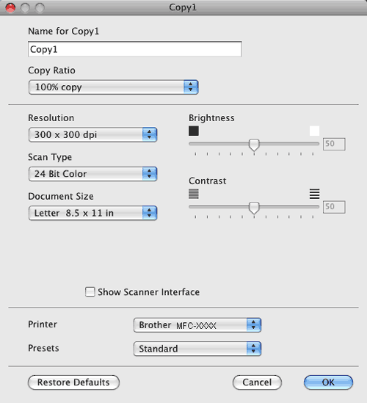This screenshot has height=403, width=367.
Task: Open the Copy Ratio dropdown
Action: coord(113,87)
